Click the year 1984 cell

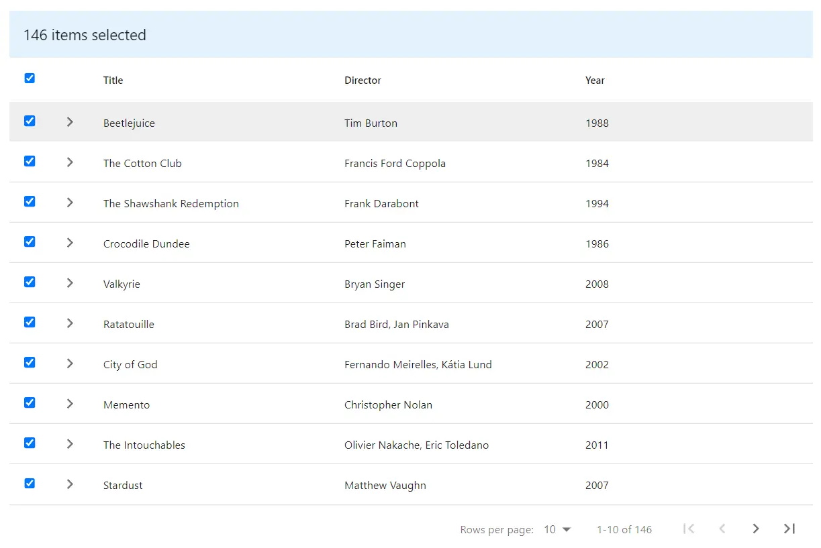(597, 164)
